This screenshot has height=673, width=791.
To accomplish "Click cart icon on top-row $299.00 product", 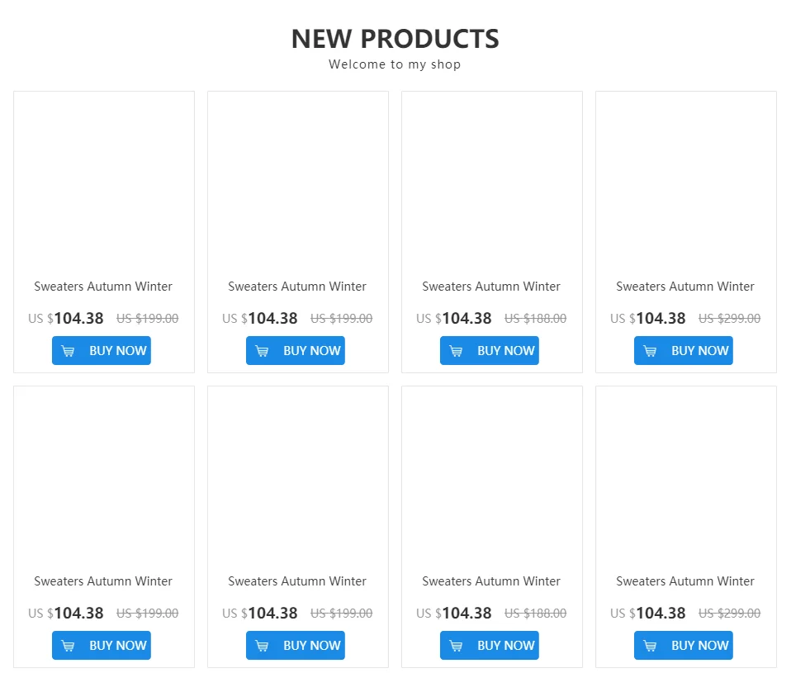I will [x=651, y=351].
